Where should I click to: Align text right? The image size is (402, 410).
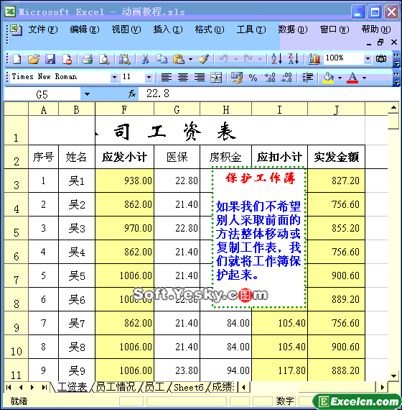[200, 78]
